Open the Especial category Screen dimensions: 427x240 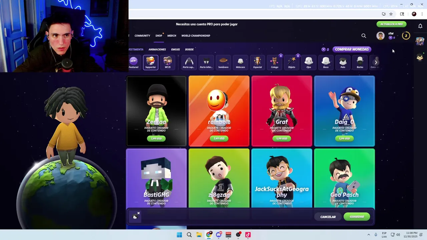[258, 62]
